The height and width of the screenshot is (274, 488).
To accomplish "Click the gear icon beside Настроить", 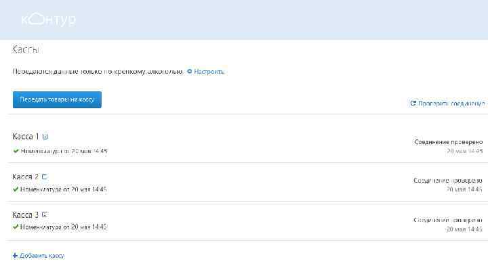I will (189, 72).
